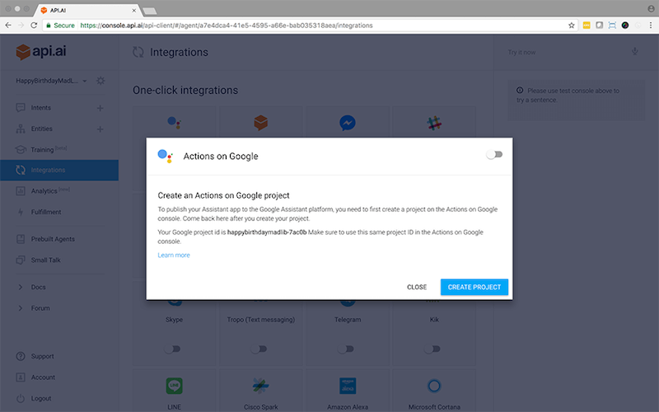Select the orange api.ai web demo icon
Image resolution: width=659 pixels, height=412 pixels.
pos(260,123)
